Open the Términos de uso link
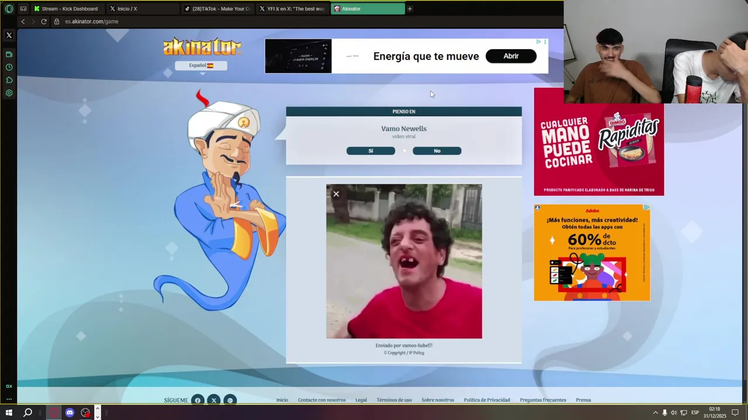This screenshot has height=420, width=748. 394,400
